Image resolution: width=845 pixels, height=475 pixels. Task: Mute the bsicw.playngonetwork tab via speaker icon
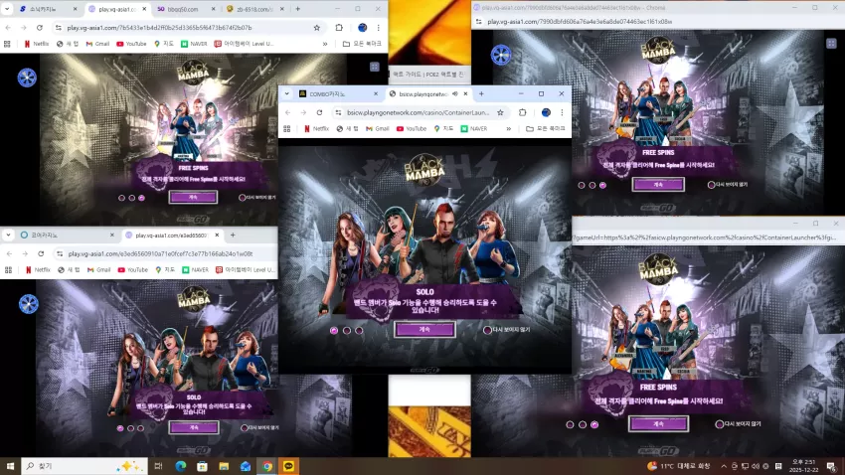455,93
